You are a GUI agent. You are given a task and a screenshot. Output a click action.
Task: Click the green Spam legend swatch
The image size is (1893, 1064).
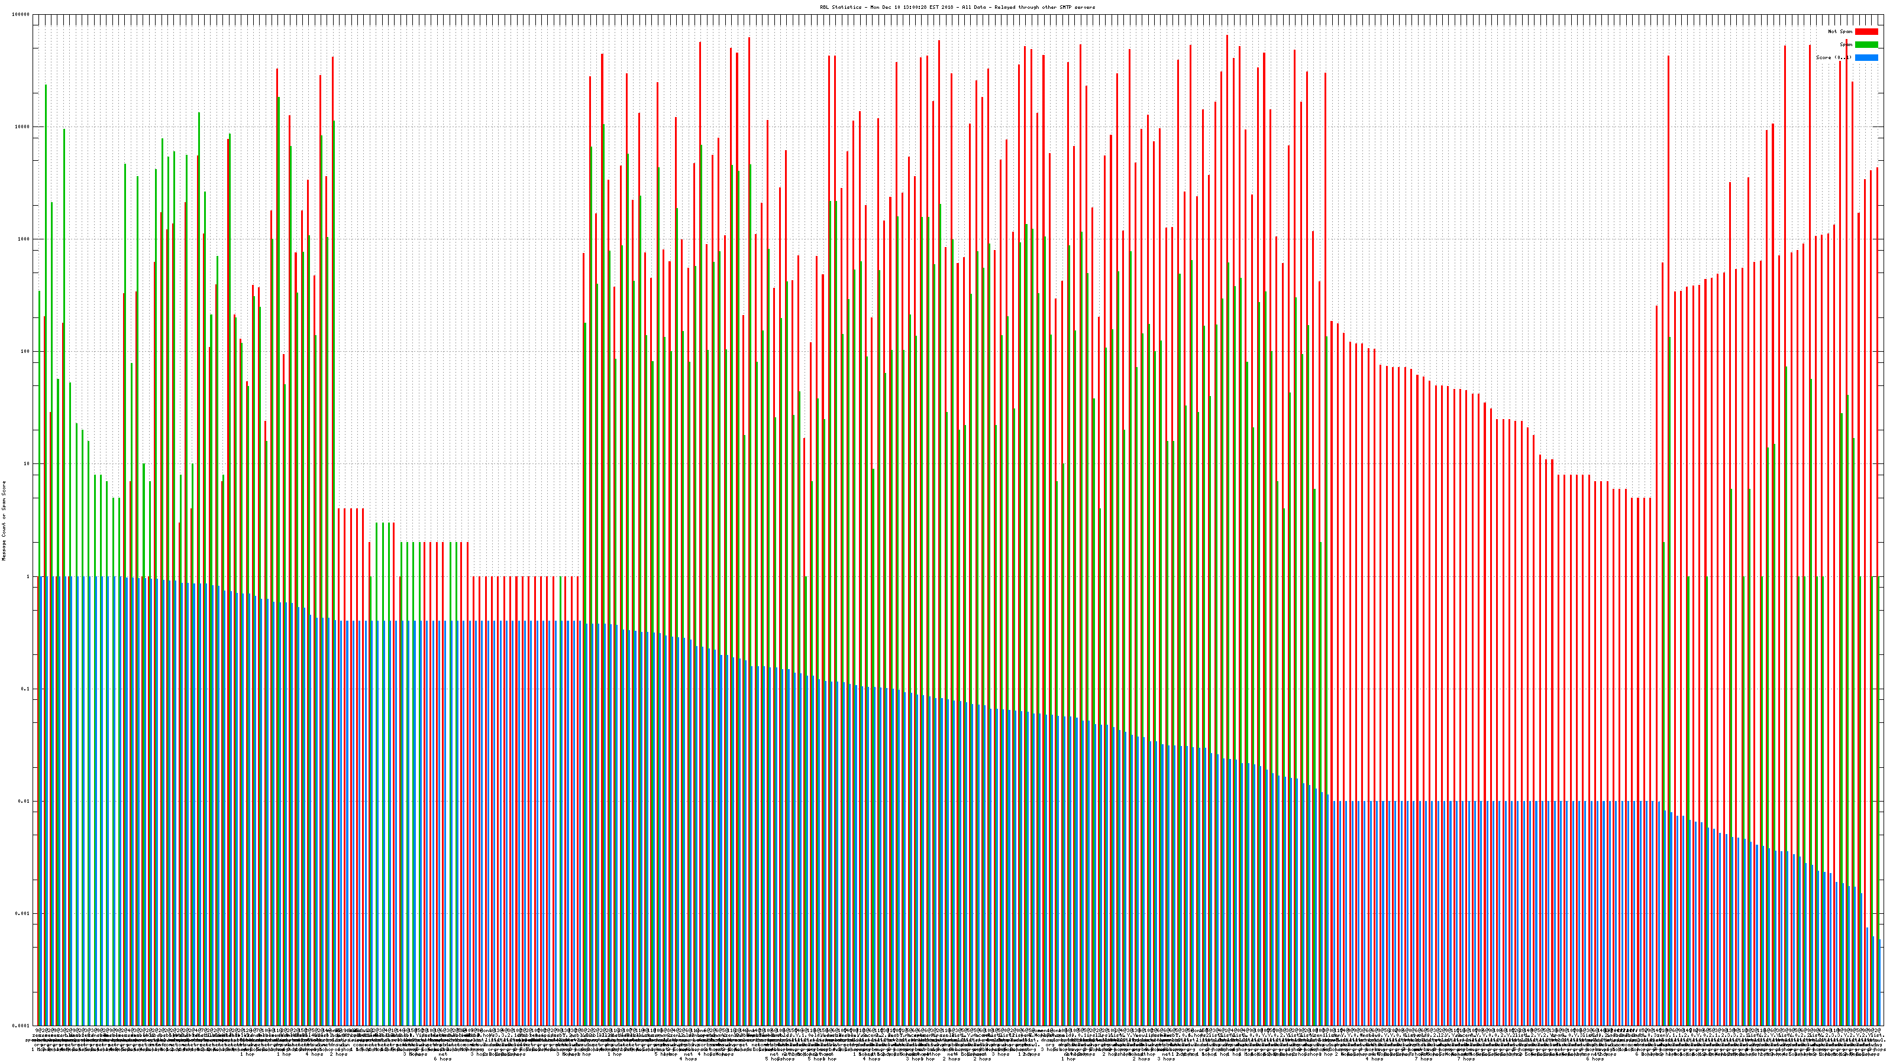(1866, 45)
